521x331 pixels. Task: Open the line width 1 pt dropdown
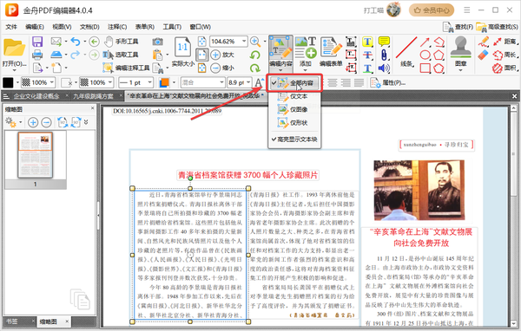(x=150, y=82)
